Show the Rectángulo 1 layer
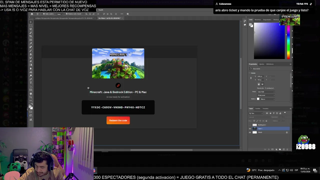Screen dimensions: 320x180 pos(250,125)
